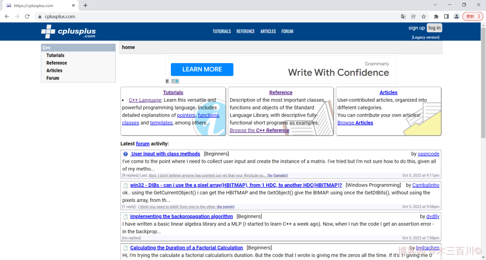This screenshot has width=486, height=260.
Task: Click the share page icon
Action: pos(413,17)
